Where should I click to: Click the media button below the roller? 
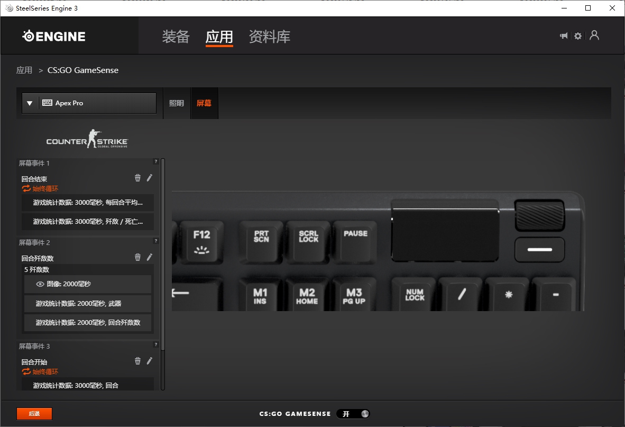point(540,250)
